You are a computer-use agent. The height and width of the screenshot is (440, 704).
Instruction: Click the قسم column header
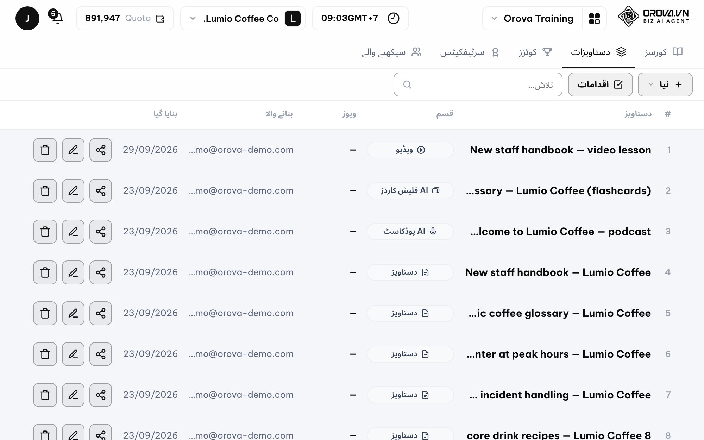[x=445, y=114]
